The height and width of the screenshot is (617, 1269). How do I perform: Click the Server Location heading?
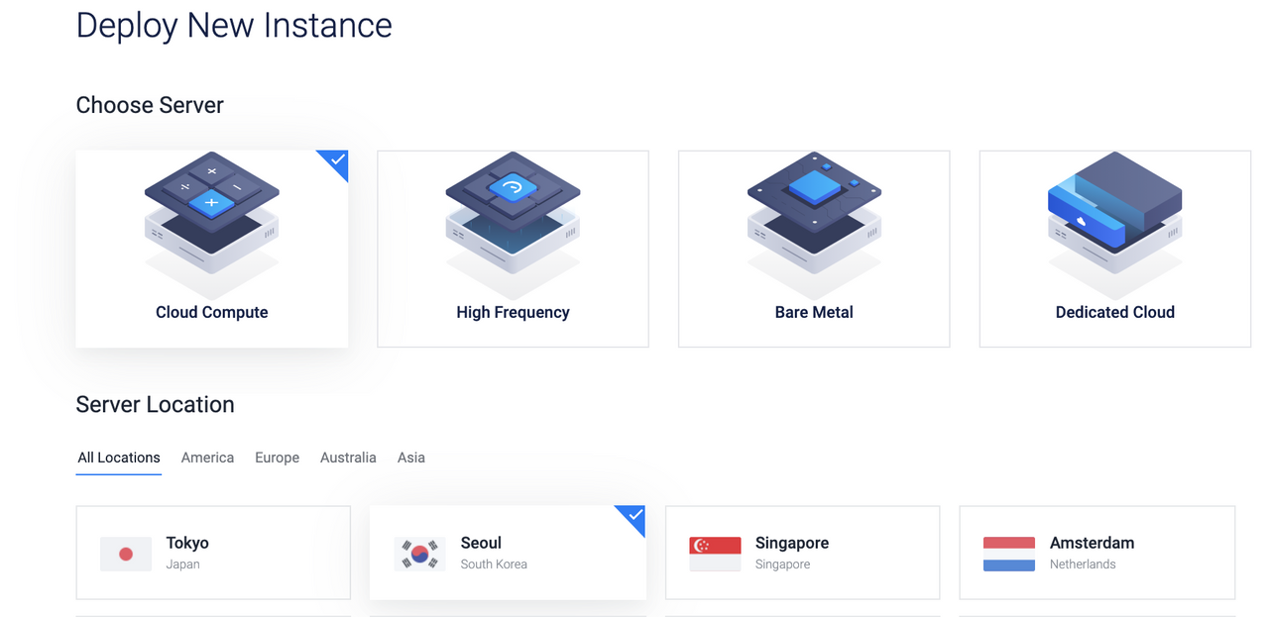pyautogui.click(x=155, y=404)
